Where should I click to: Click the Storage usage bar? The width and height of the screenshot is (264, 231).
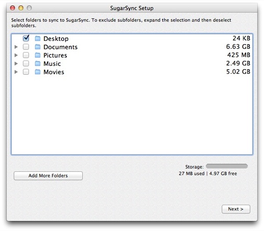(x=227, y=166)
